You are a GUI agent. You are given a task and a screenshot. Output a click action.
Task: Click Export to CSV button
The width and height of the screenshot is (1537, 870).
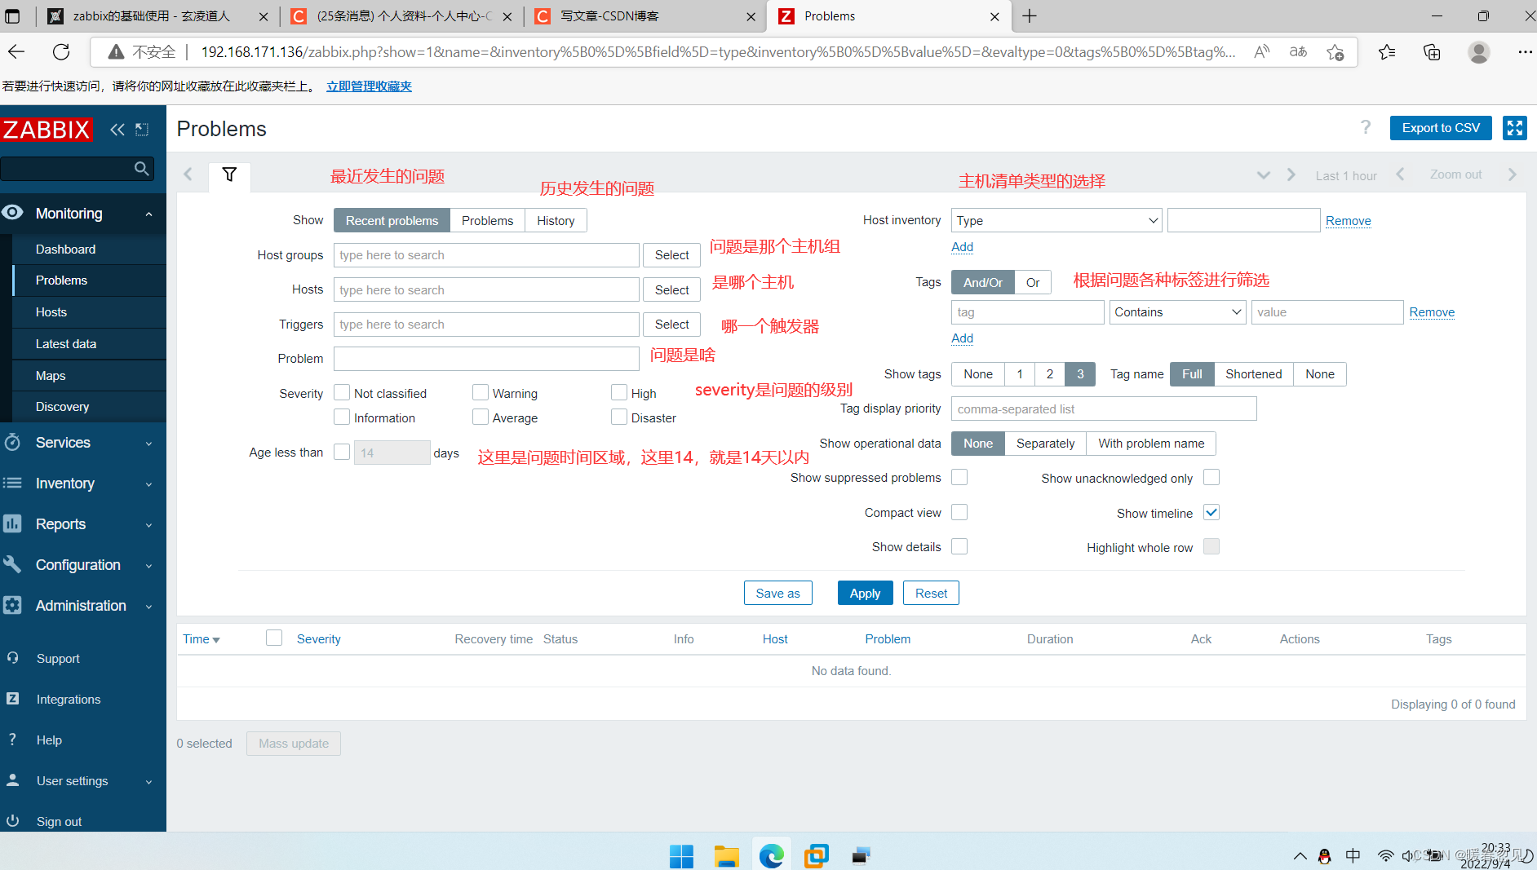point(1441,128)
